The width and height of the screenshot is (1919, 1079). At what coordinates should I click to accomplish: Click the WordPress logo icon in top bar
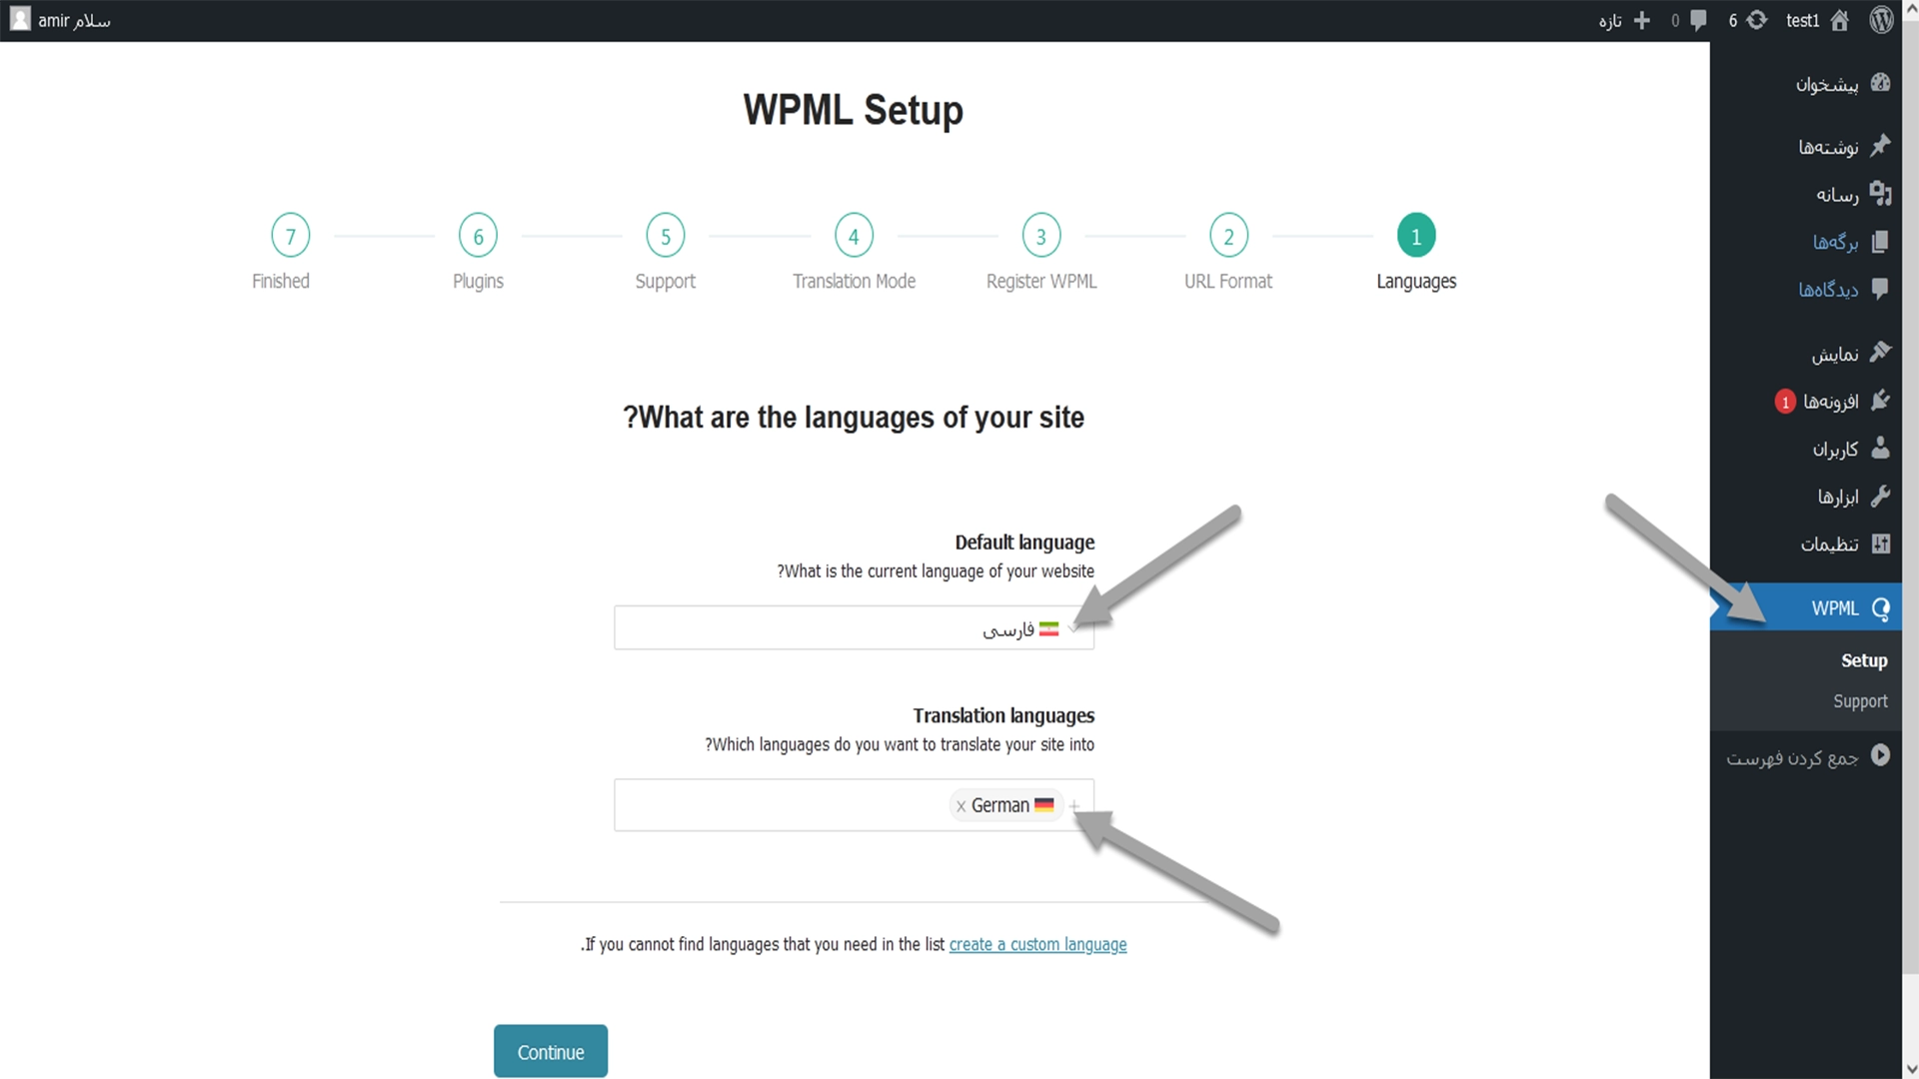tap(1881, 20)
